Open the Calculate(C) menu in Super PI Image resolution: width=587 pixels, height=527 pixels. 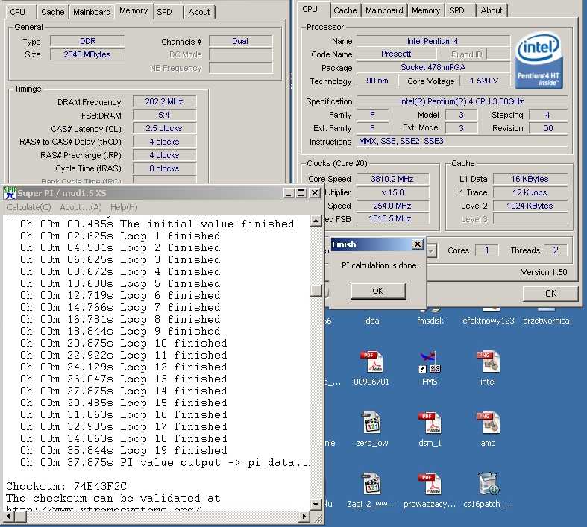29,207
